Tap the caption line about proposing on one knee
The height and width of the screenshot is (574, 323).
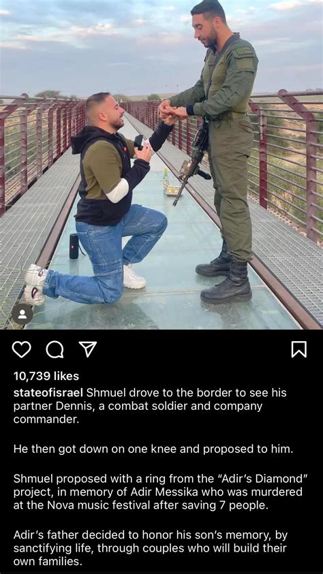click(153, 449)
